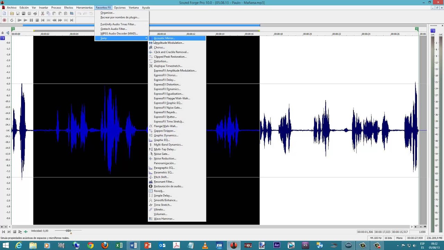Select Acoustic Mirror... effect
This screenshot has width=444, height=250.
point(177,38)
